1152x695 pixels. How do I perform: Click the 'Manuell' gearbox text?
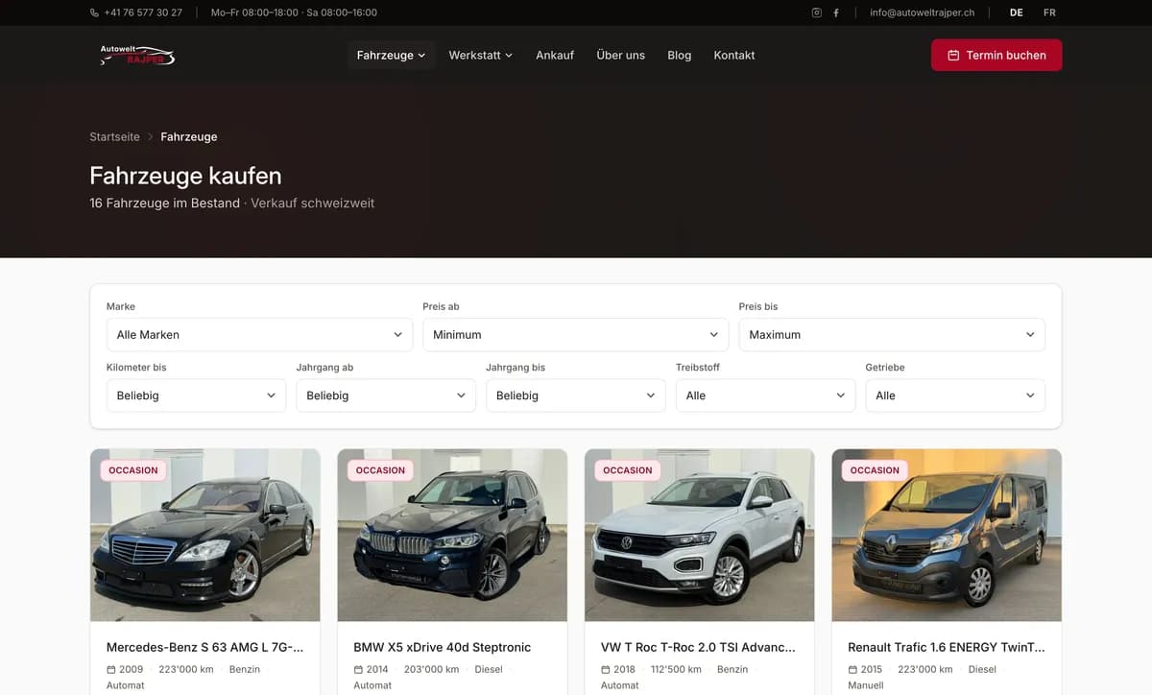pos(866,685)
